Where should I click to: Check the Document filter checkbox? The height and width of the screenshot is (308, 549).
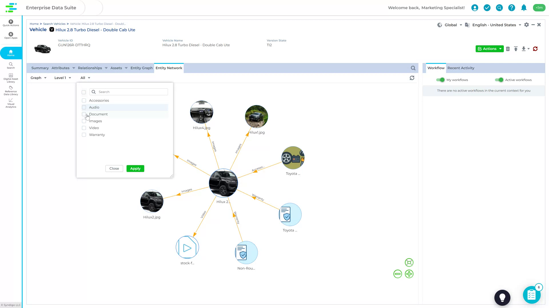[84, 114]
